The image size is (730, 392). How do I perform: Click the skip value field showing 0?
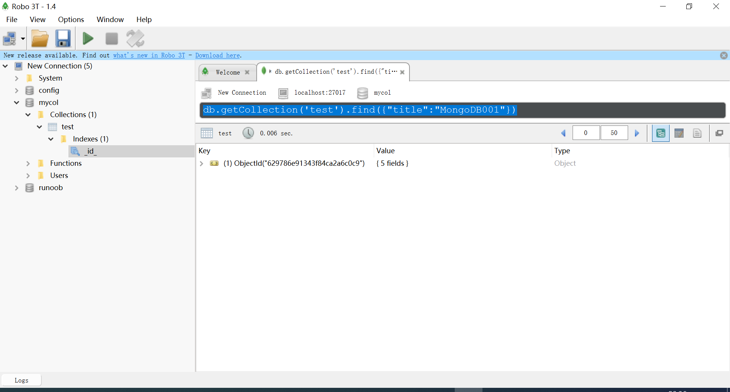(x=586, y=133)
